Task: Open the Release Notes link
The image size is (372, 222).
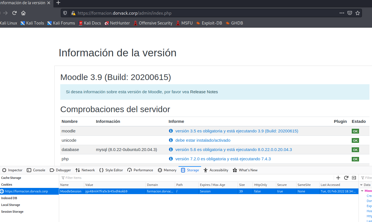Action: click(204, 92)
